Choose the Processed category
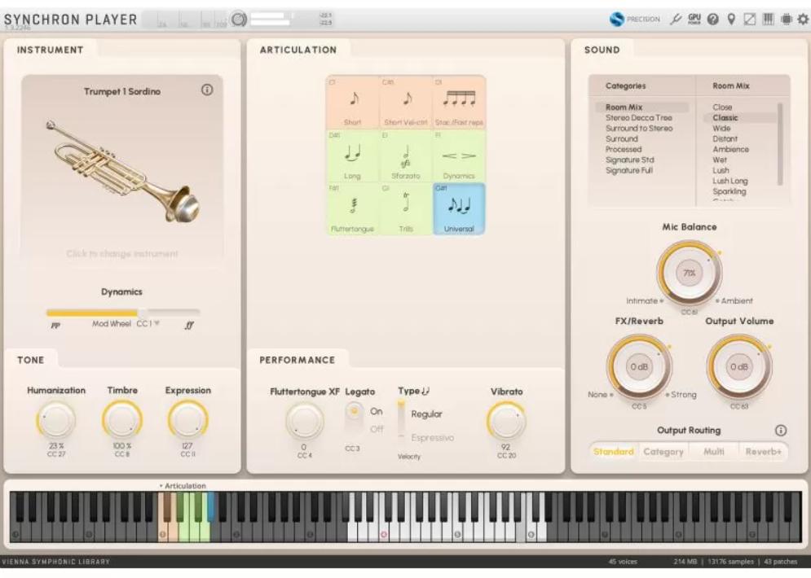Image resolution: width=811 pixels, height=578 pixels. click(x=624, y=149)
